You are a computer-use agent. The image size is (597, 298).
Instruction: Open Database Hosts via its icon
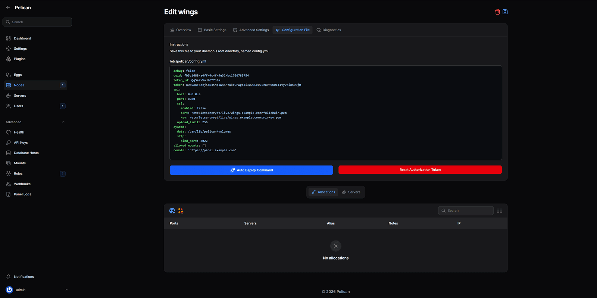[8, 153]
